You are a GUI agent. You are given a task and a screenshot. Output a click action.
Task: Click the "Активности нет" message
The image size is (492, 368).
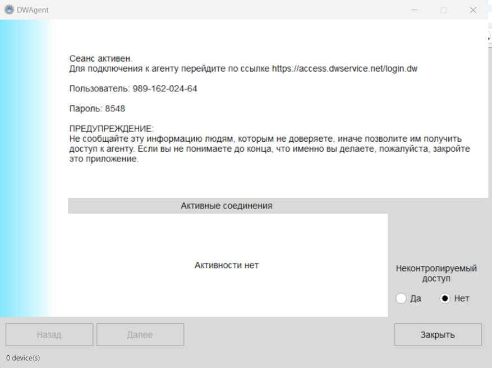click(227, 265)
